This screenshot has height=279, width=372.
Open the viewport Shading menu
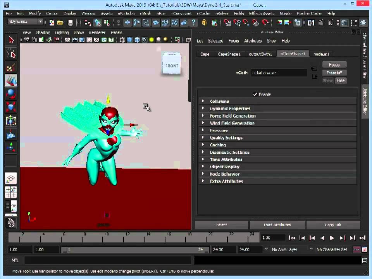pos(43,33)
